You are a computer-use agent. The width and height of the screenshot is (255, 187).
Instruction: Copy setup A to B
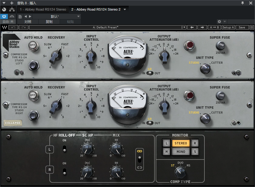(x=214, y=27)
